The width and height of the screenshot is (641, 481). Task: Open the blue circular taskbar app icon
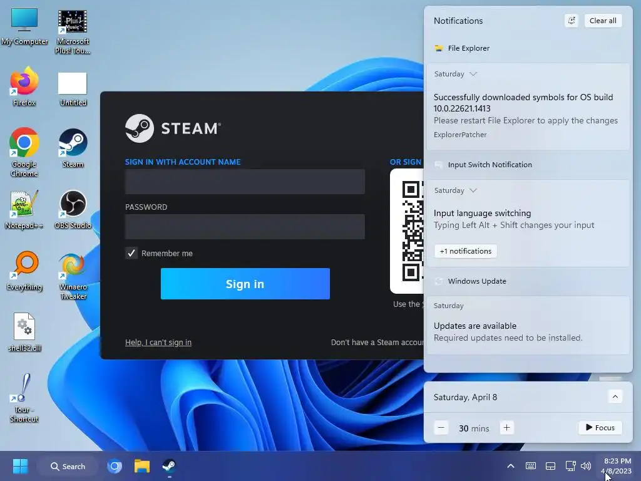[x=115, y=466]
